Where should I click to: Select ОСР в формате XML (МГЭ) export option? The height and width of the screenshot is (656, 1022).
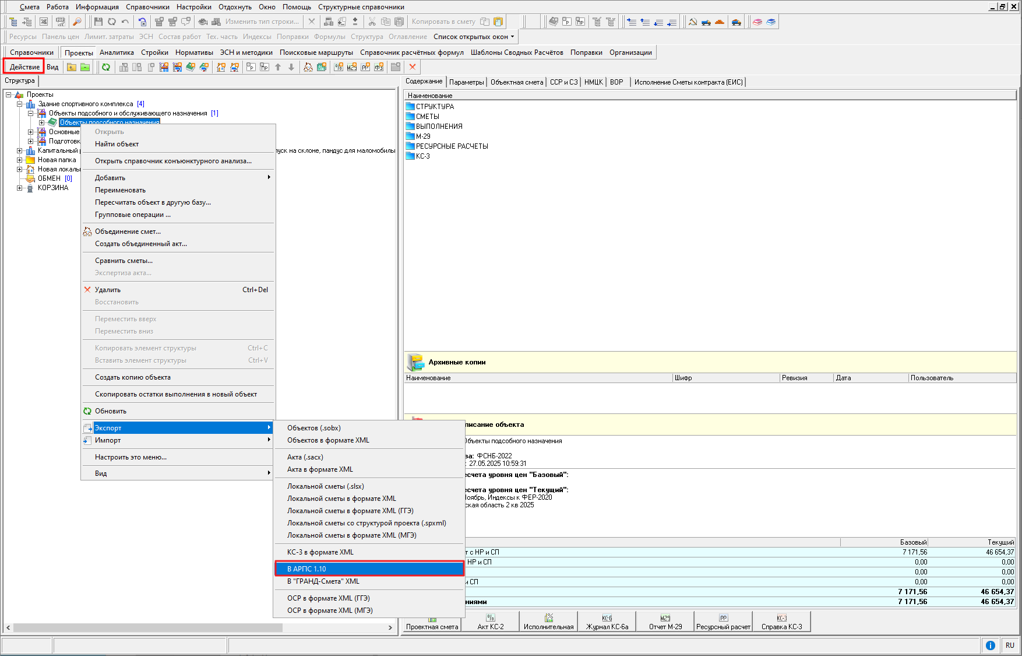tap(369, 611)
